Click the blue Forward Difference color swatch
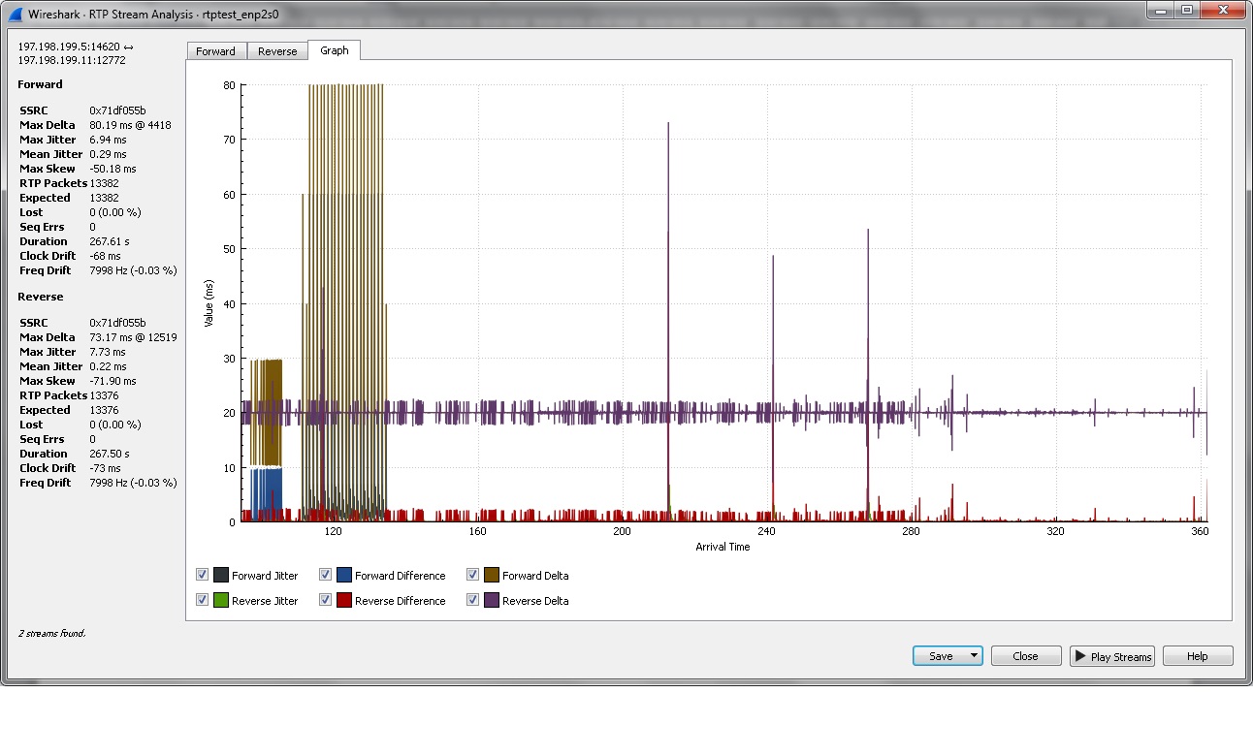This screenshot has width=1253, height=756. click(344, 575)
